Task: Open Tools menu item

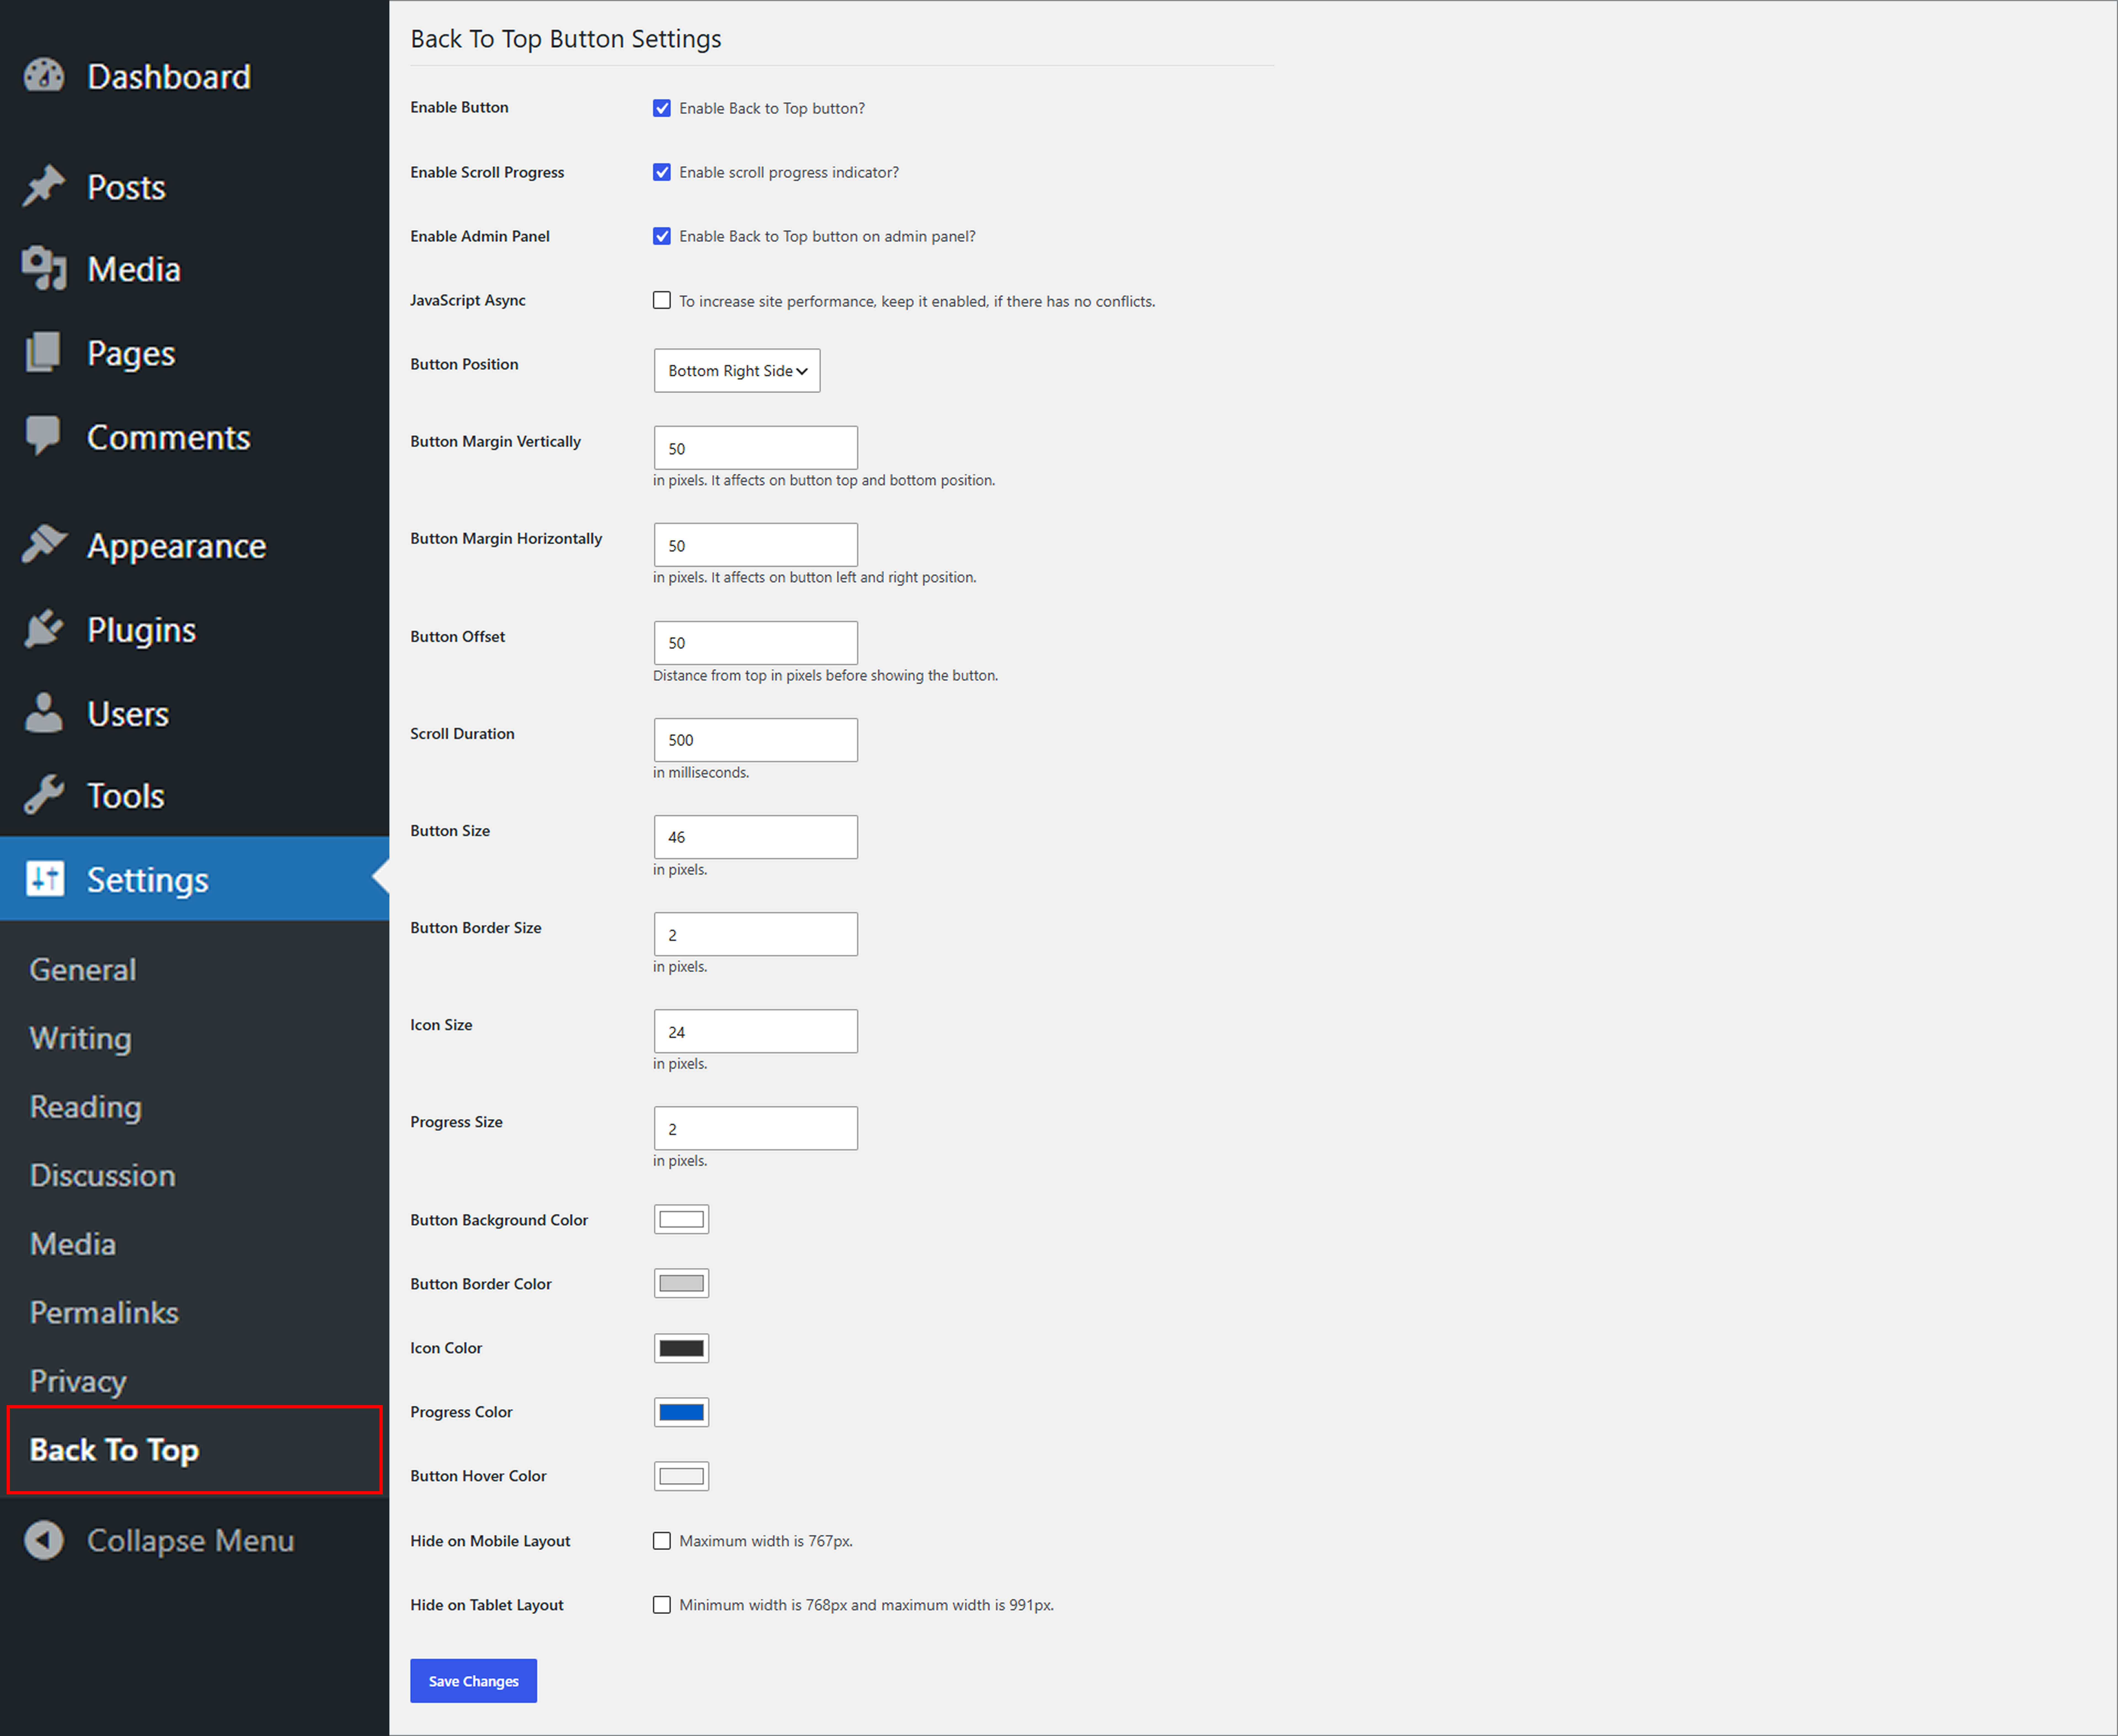Action: click(126, 796)
